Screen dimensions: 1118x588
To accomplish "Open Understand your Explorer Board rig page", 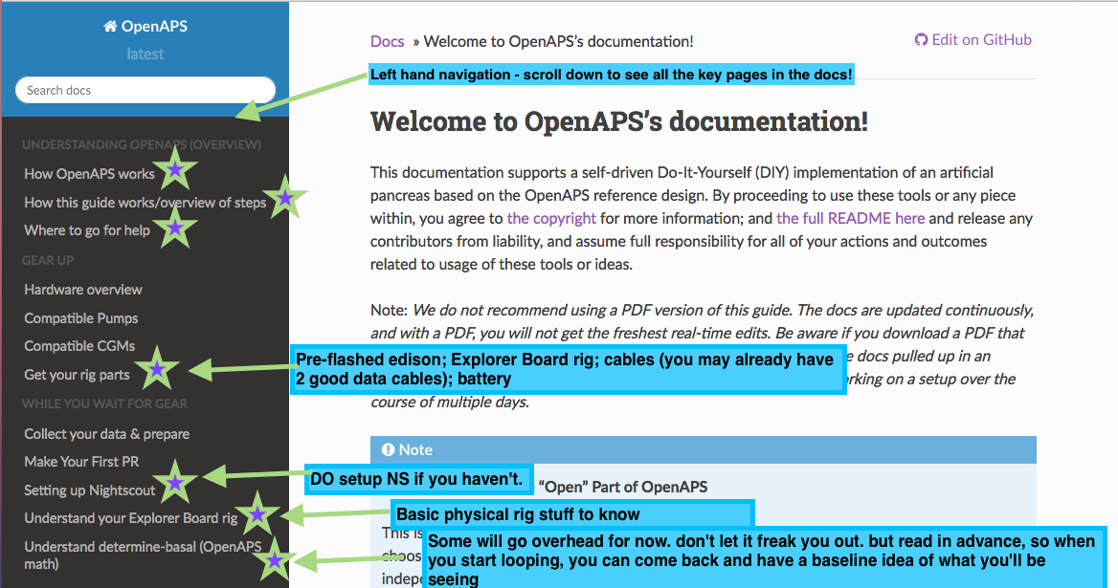I will coord(130,518).
